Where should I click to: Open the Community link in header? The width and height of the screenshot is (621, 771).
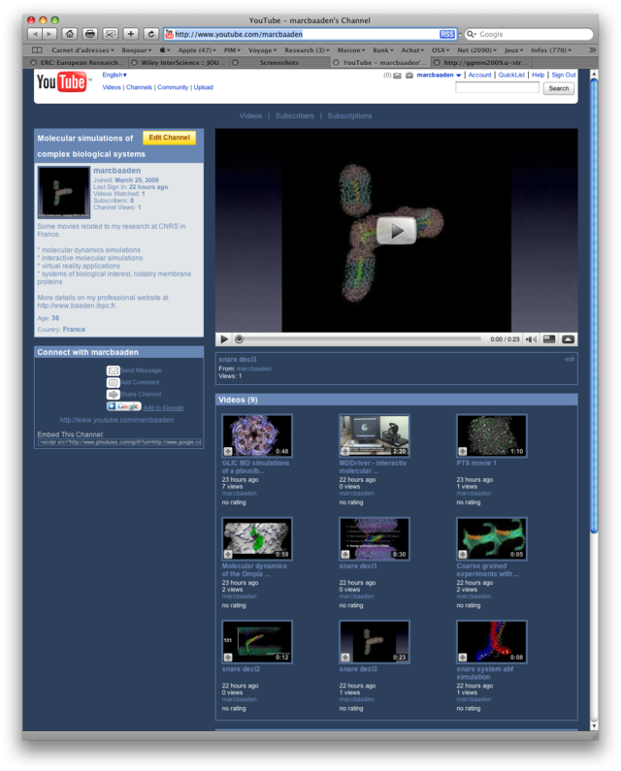(x=173, y=87)
